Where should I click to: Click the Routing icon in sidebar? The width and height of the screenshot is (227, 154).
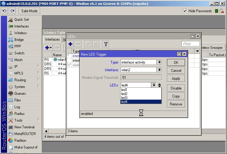(x=11, y=80)
